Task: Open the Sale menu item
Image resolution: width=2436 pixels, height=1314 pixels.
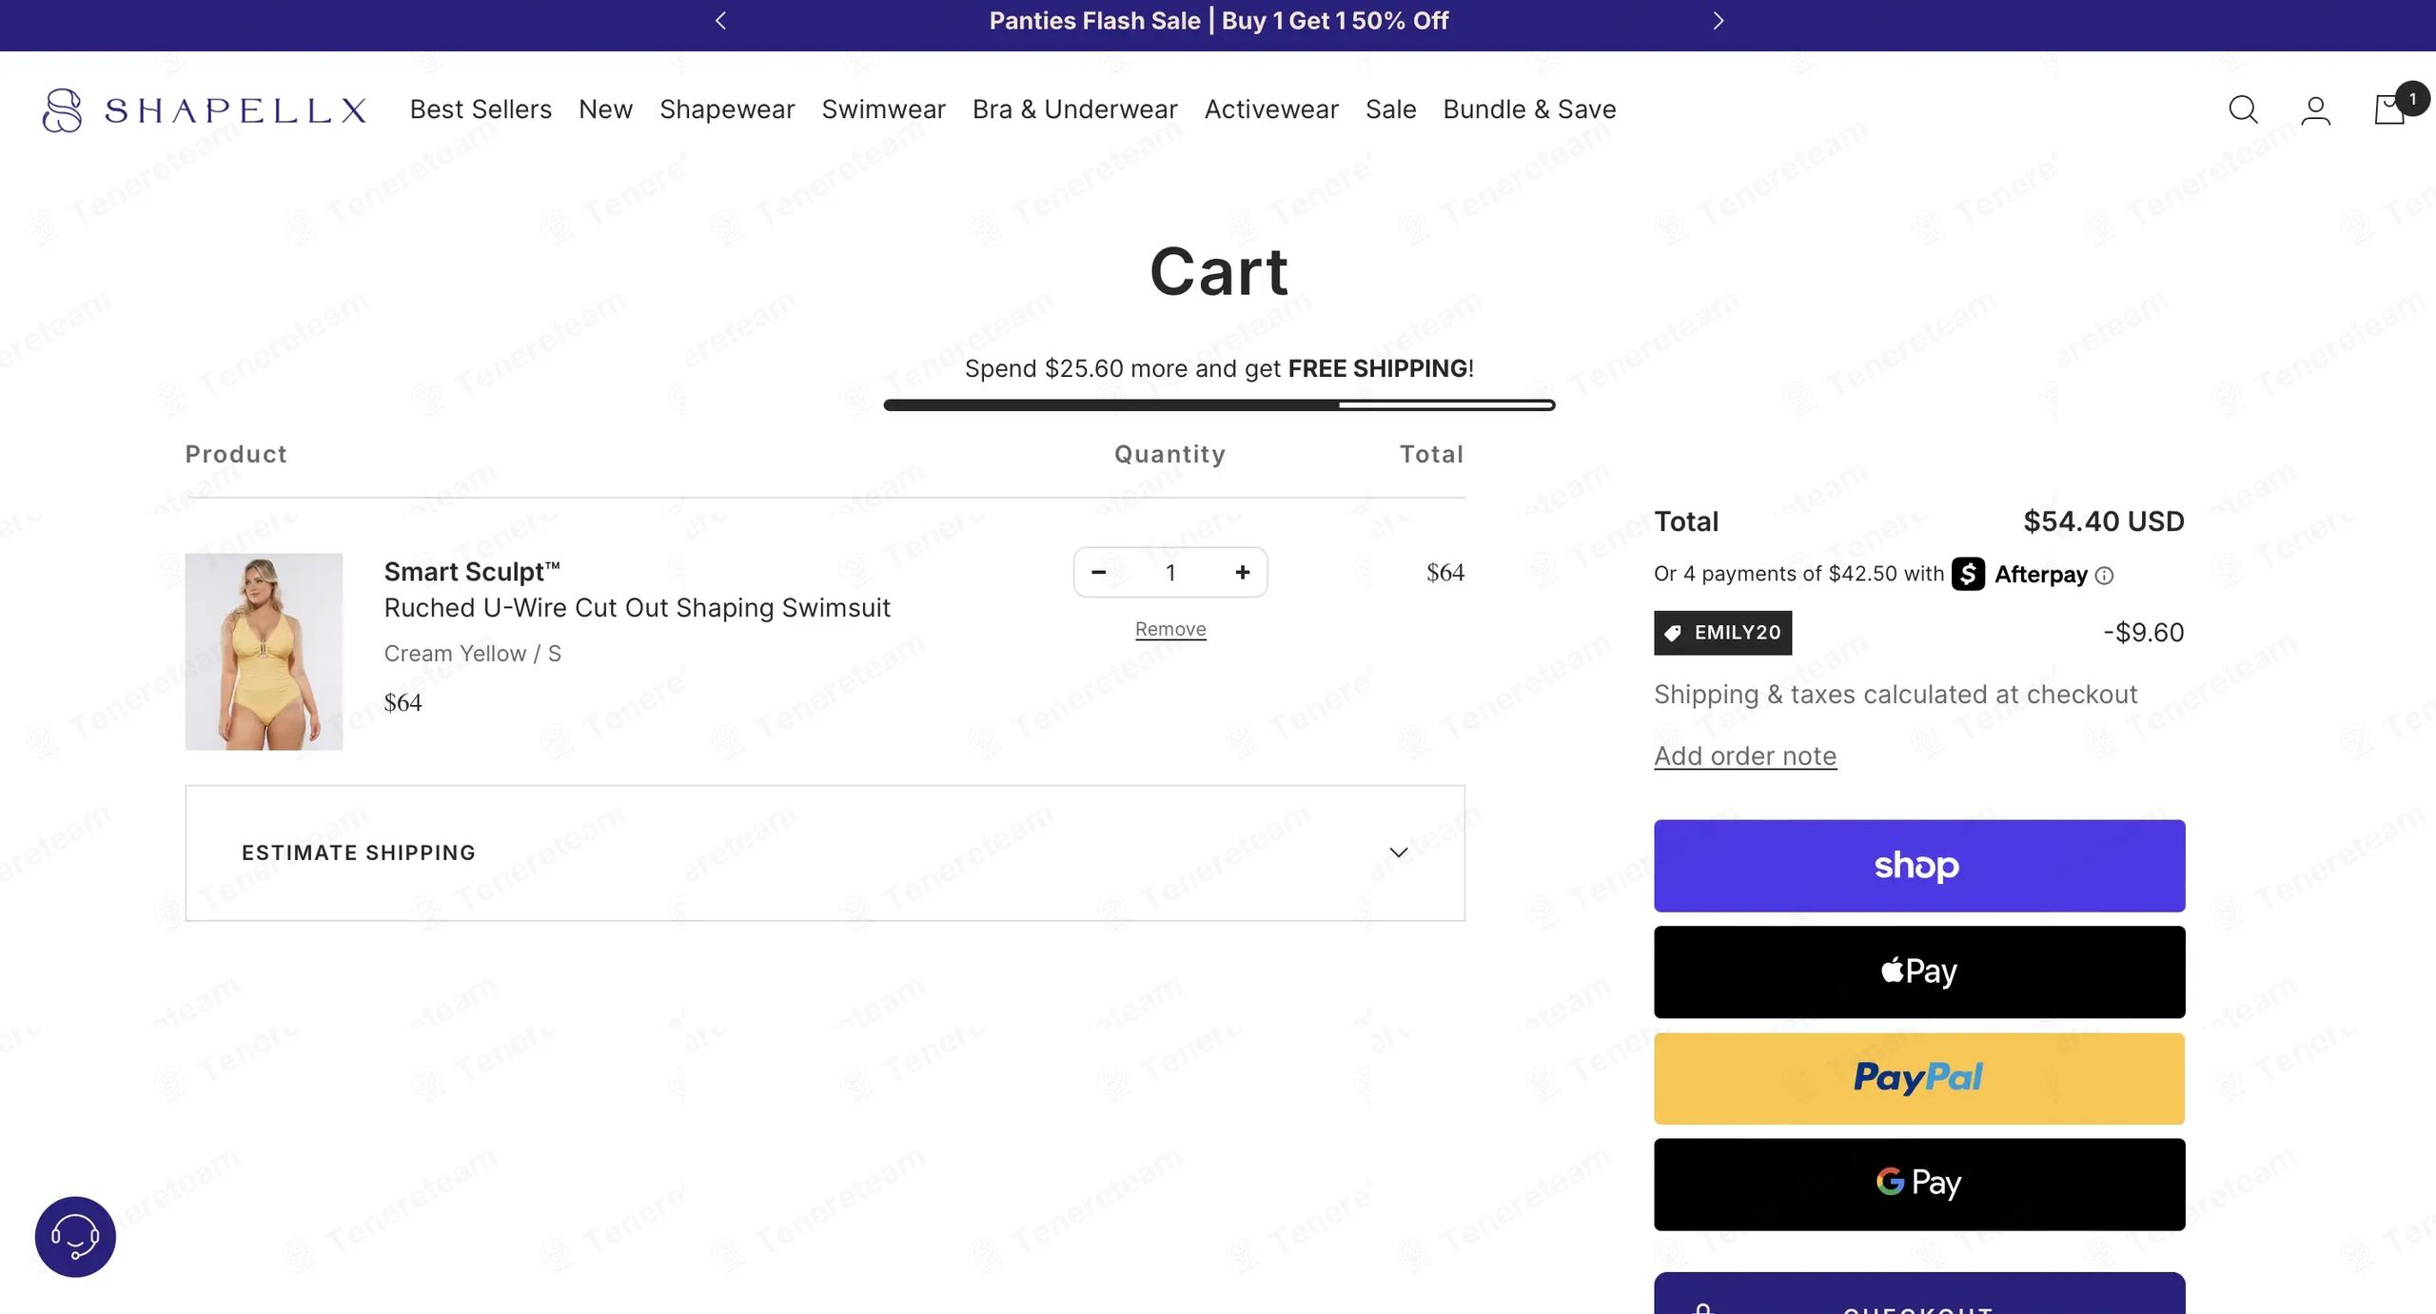Action: [1390, 109]
